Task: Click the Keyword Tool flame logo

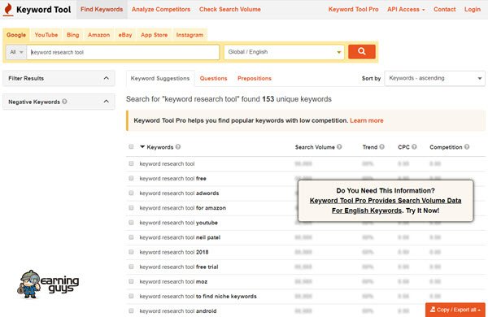Action: click(x=8, y=9)
